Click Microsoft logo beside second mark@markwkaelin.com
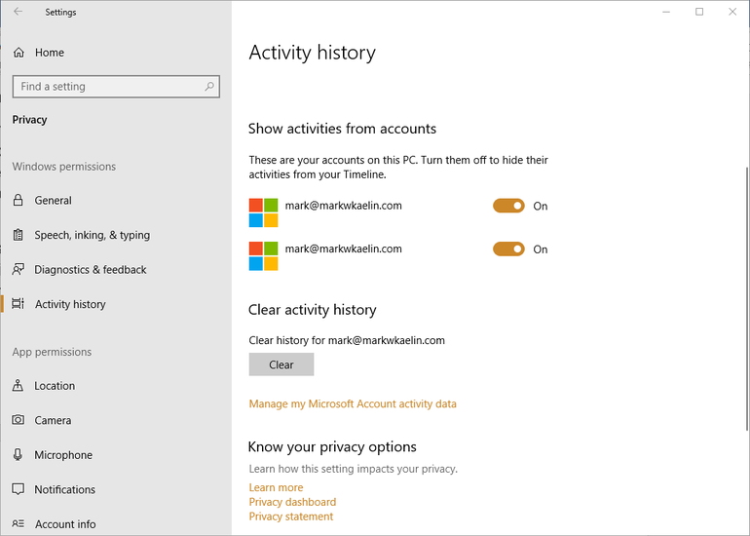The height and width of the screenshot is (536, 750). pyautogui.click(x=263, y=256)
